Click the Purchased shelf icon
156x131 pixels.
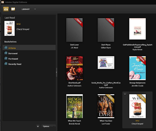[x=6, y=58]
